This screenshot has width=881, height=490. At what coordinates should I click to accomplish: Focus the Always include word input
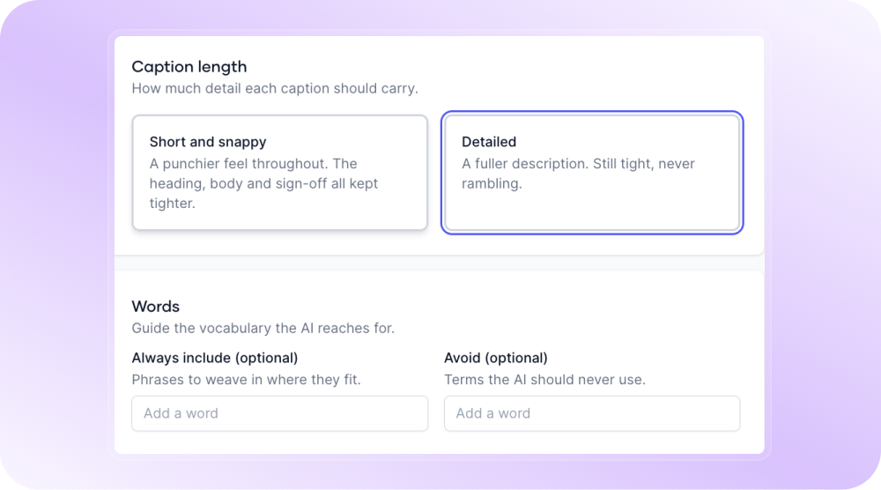[x=280, y=413]
